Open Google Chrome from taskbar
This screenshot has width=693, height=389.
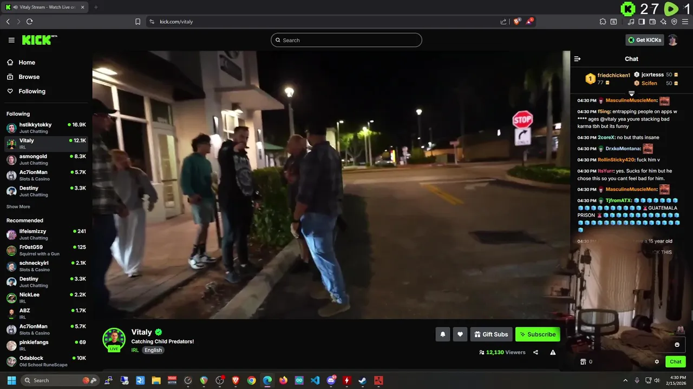(x=251, y=380)
